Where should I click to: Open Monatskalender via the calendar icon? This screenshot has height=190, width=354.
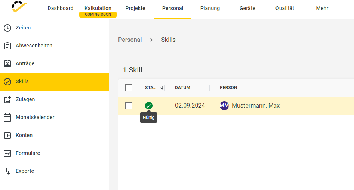[7, 117]
